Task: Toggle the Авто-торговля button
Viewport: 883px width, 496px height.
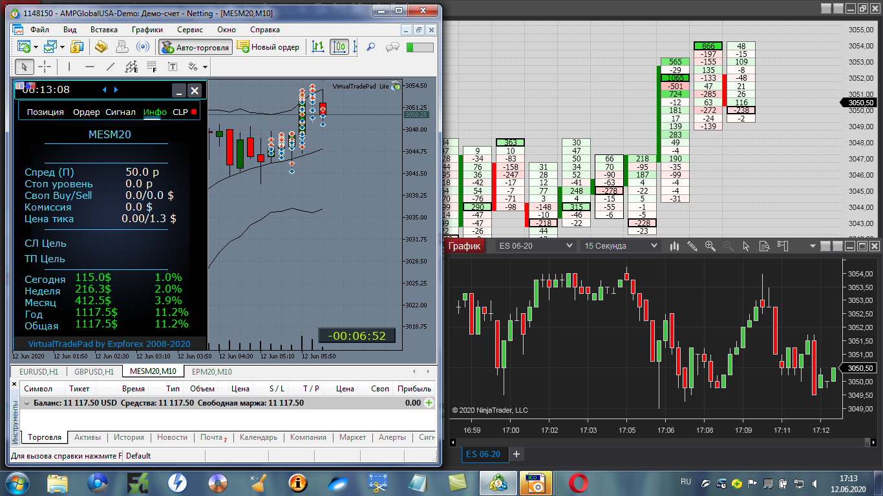Action: (196, 47)
